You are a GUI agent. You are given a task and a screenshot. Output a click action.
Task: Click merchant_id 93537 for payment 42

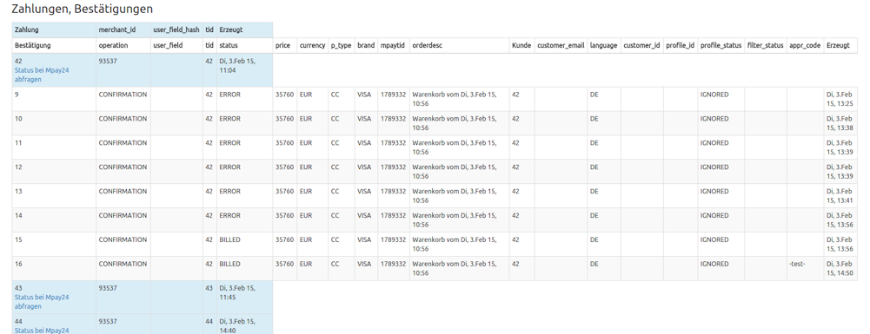[x=108, y=61]
